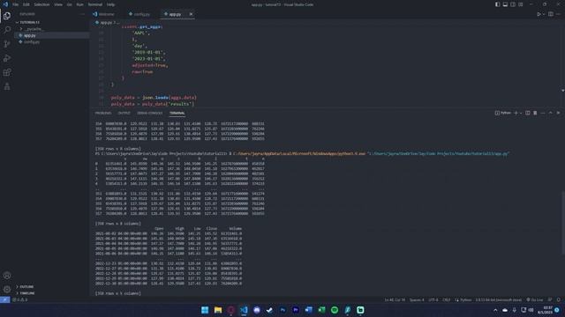The height and width of the screenshot is (317, 565).
Task: Split the terminal panel
Action: coord(528,113)
